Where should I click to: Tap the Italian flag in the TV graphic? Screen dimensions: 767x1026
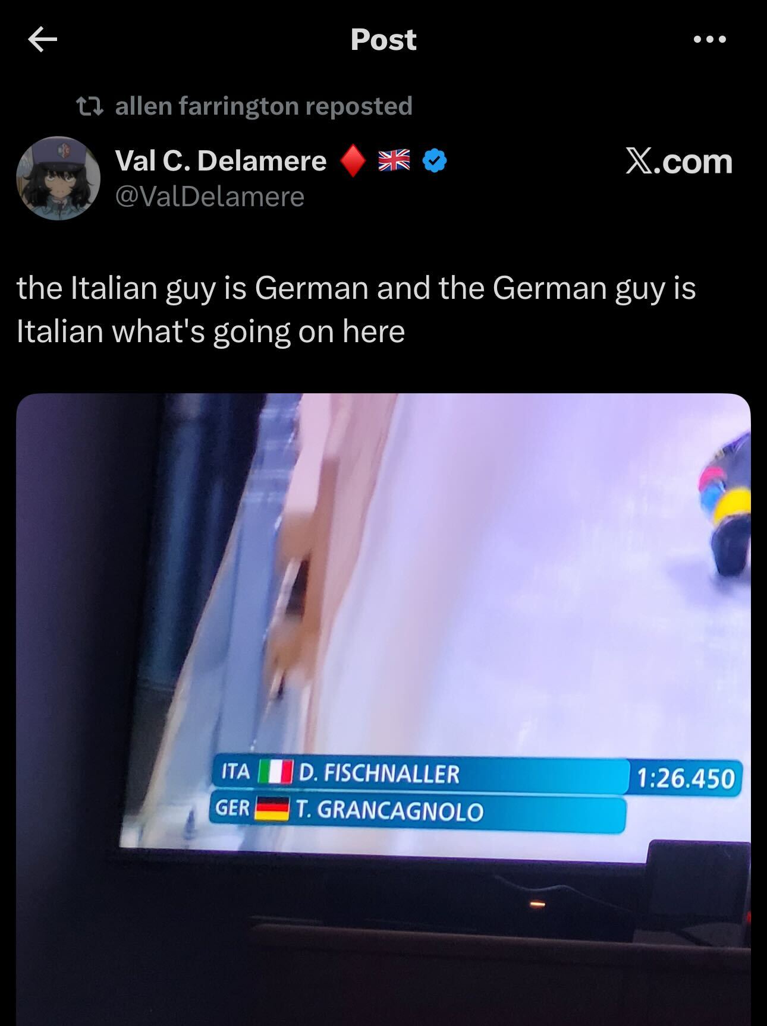275,772
